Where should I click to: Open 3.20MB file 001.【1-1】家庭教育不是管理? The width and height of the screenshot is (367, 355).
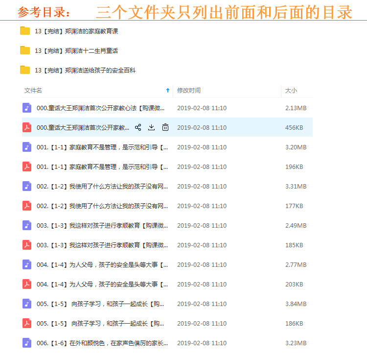tap(102, 147)
